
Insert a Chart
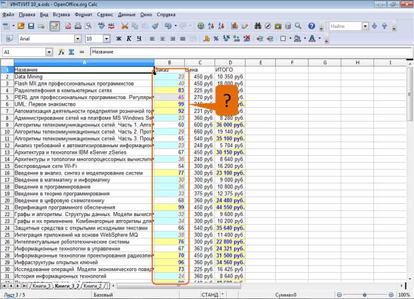pos(234,26)
